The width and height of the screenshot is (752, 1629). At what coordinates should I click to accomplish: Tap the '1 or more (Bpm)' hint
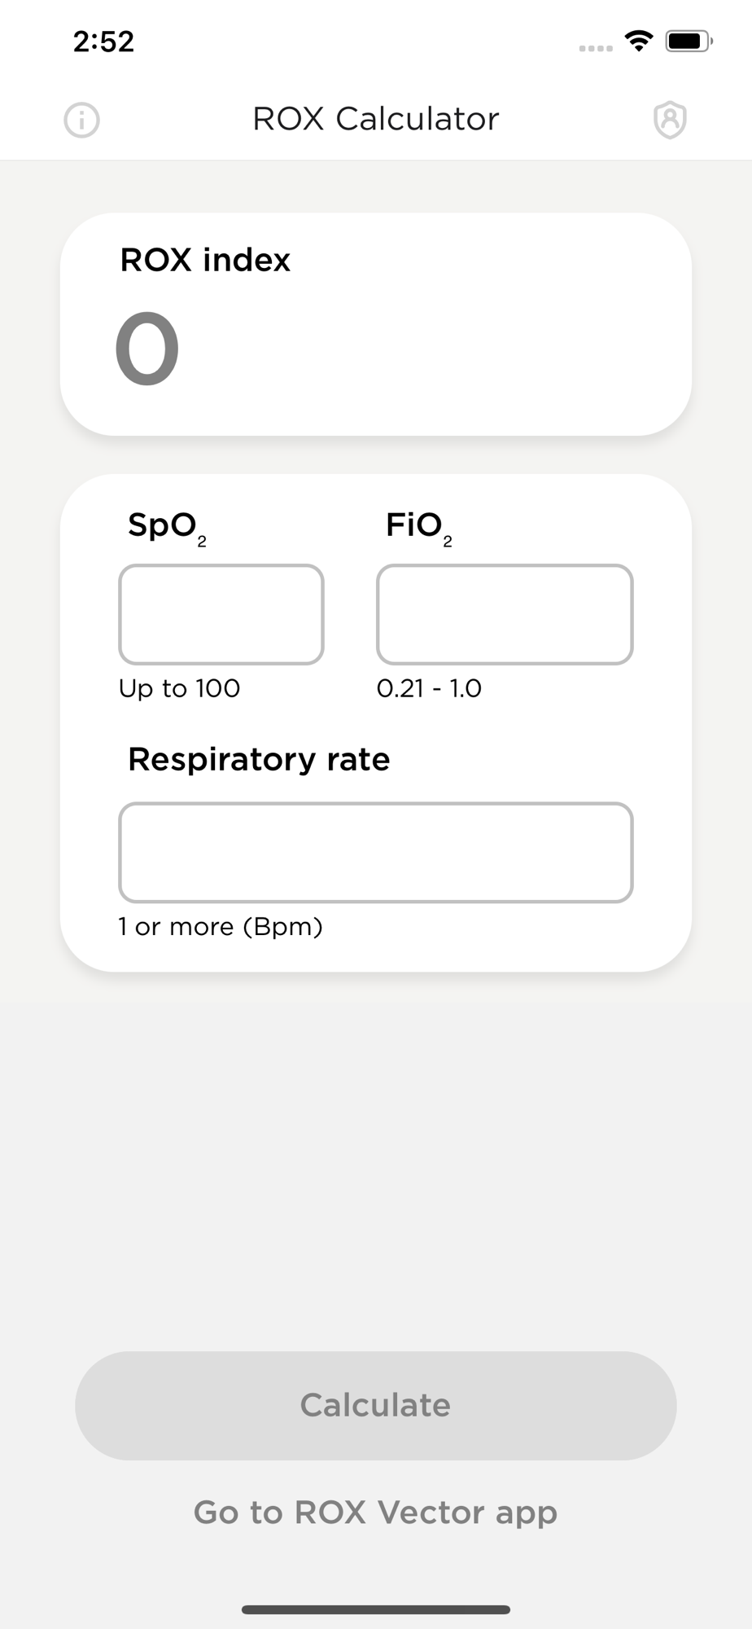coord(221,927)
